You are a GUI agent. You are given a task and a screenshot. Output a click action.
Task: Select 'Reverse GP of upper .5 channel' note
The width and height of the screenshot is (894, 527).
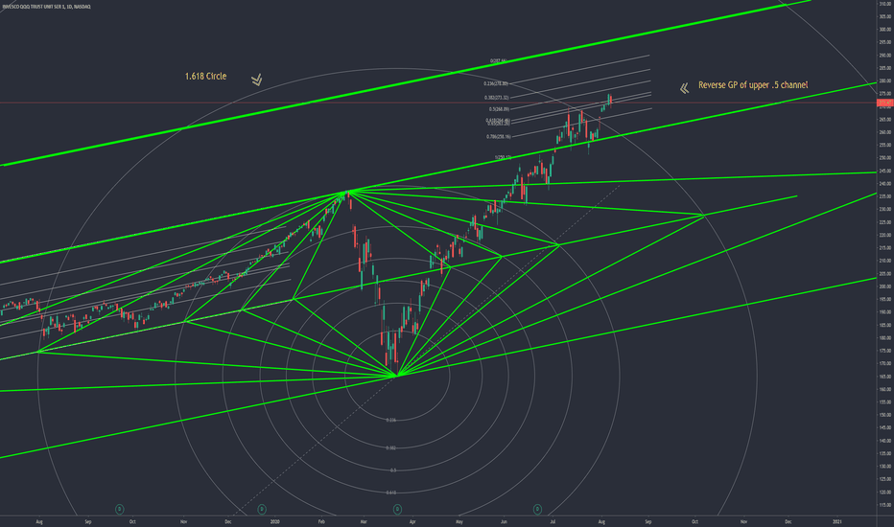pyautogui.click(x=753, y=85)
